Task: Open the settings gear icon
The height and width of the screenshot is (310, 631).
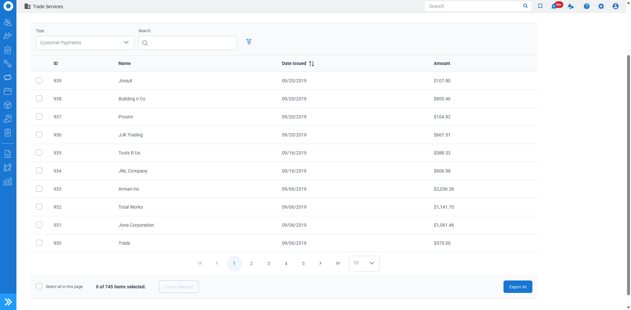Action: [601, 6]
